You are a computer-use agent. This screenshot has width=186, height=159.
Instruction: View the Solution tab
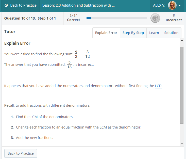click(171, 33)
